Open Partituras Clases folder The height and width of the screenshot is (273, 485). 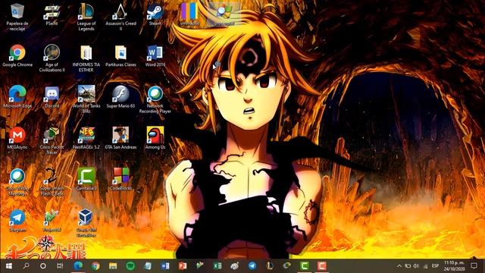coord(120,55)
